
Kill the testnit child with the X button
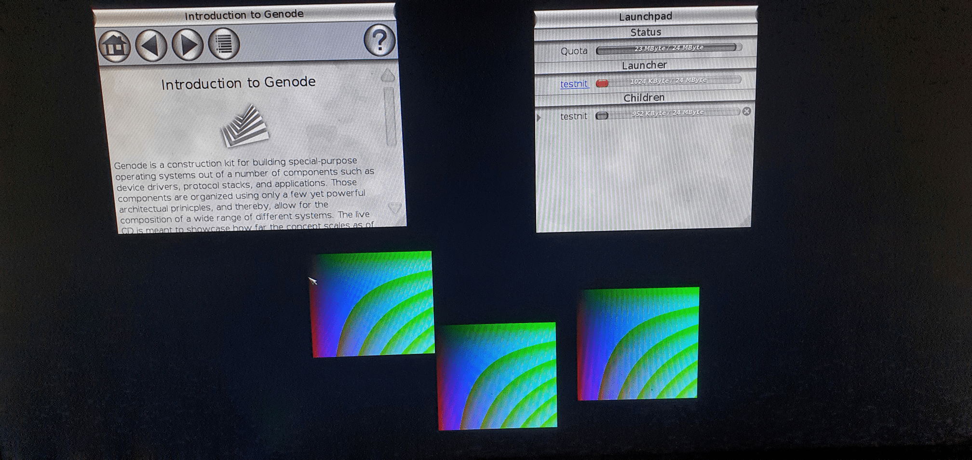point(746,111)
